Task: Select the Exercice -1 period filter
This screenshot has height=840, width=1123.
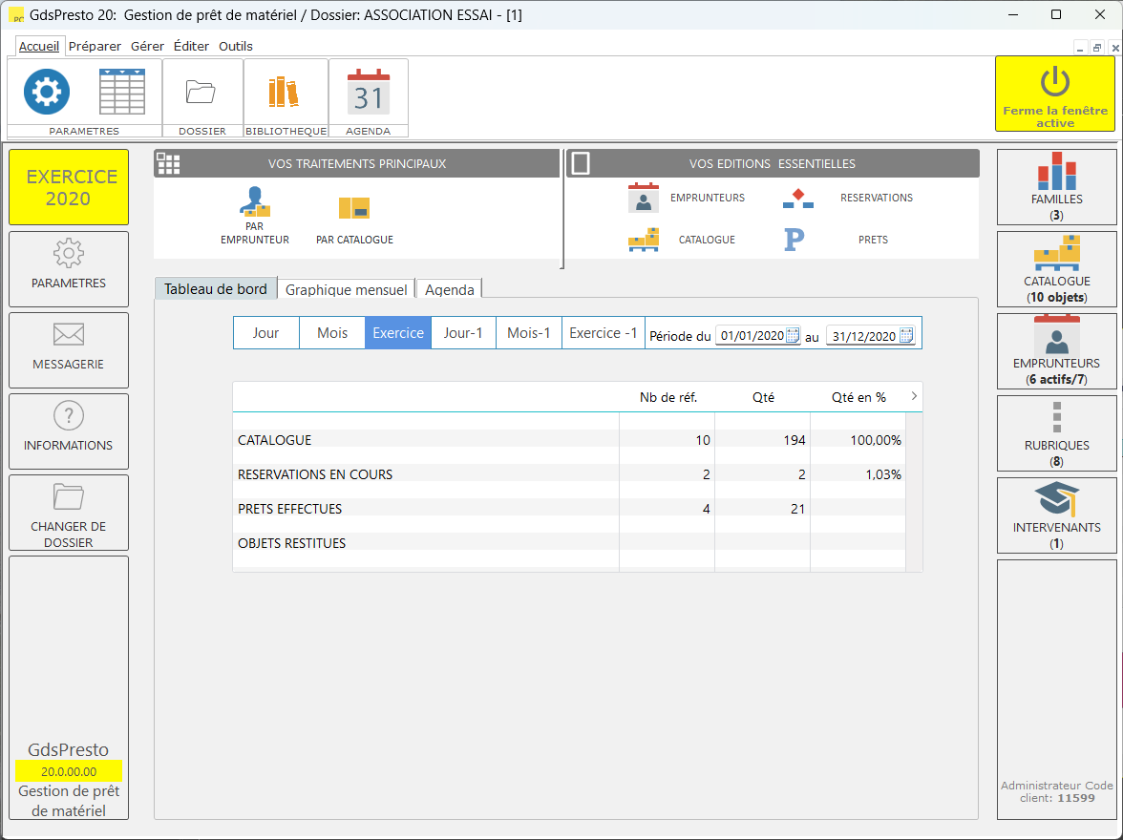Action: point(604,333)
